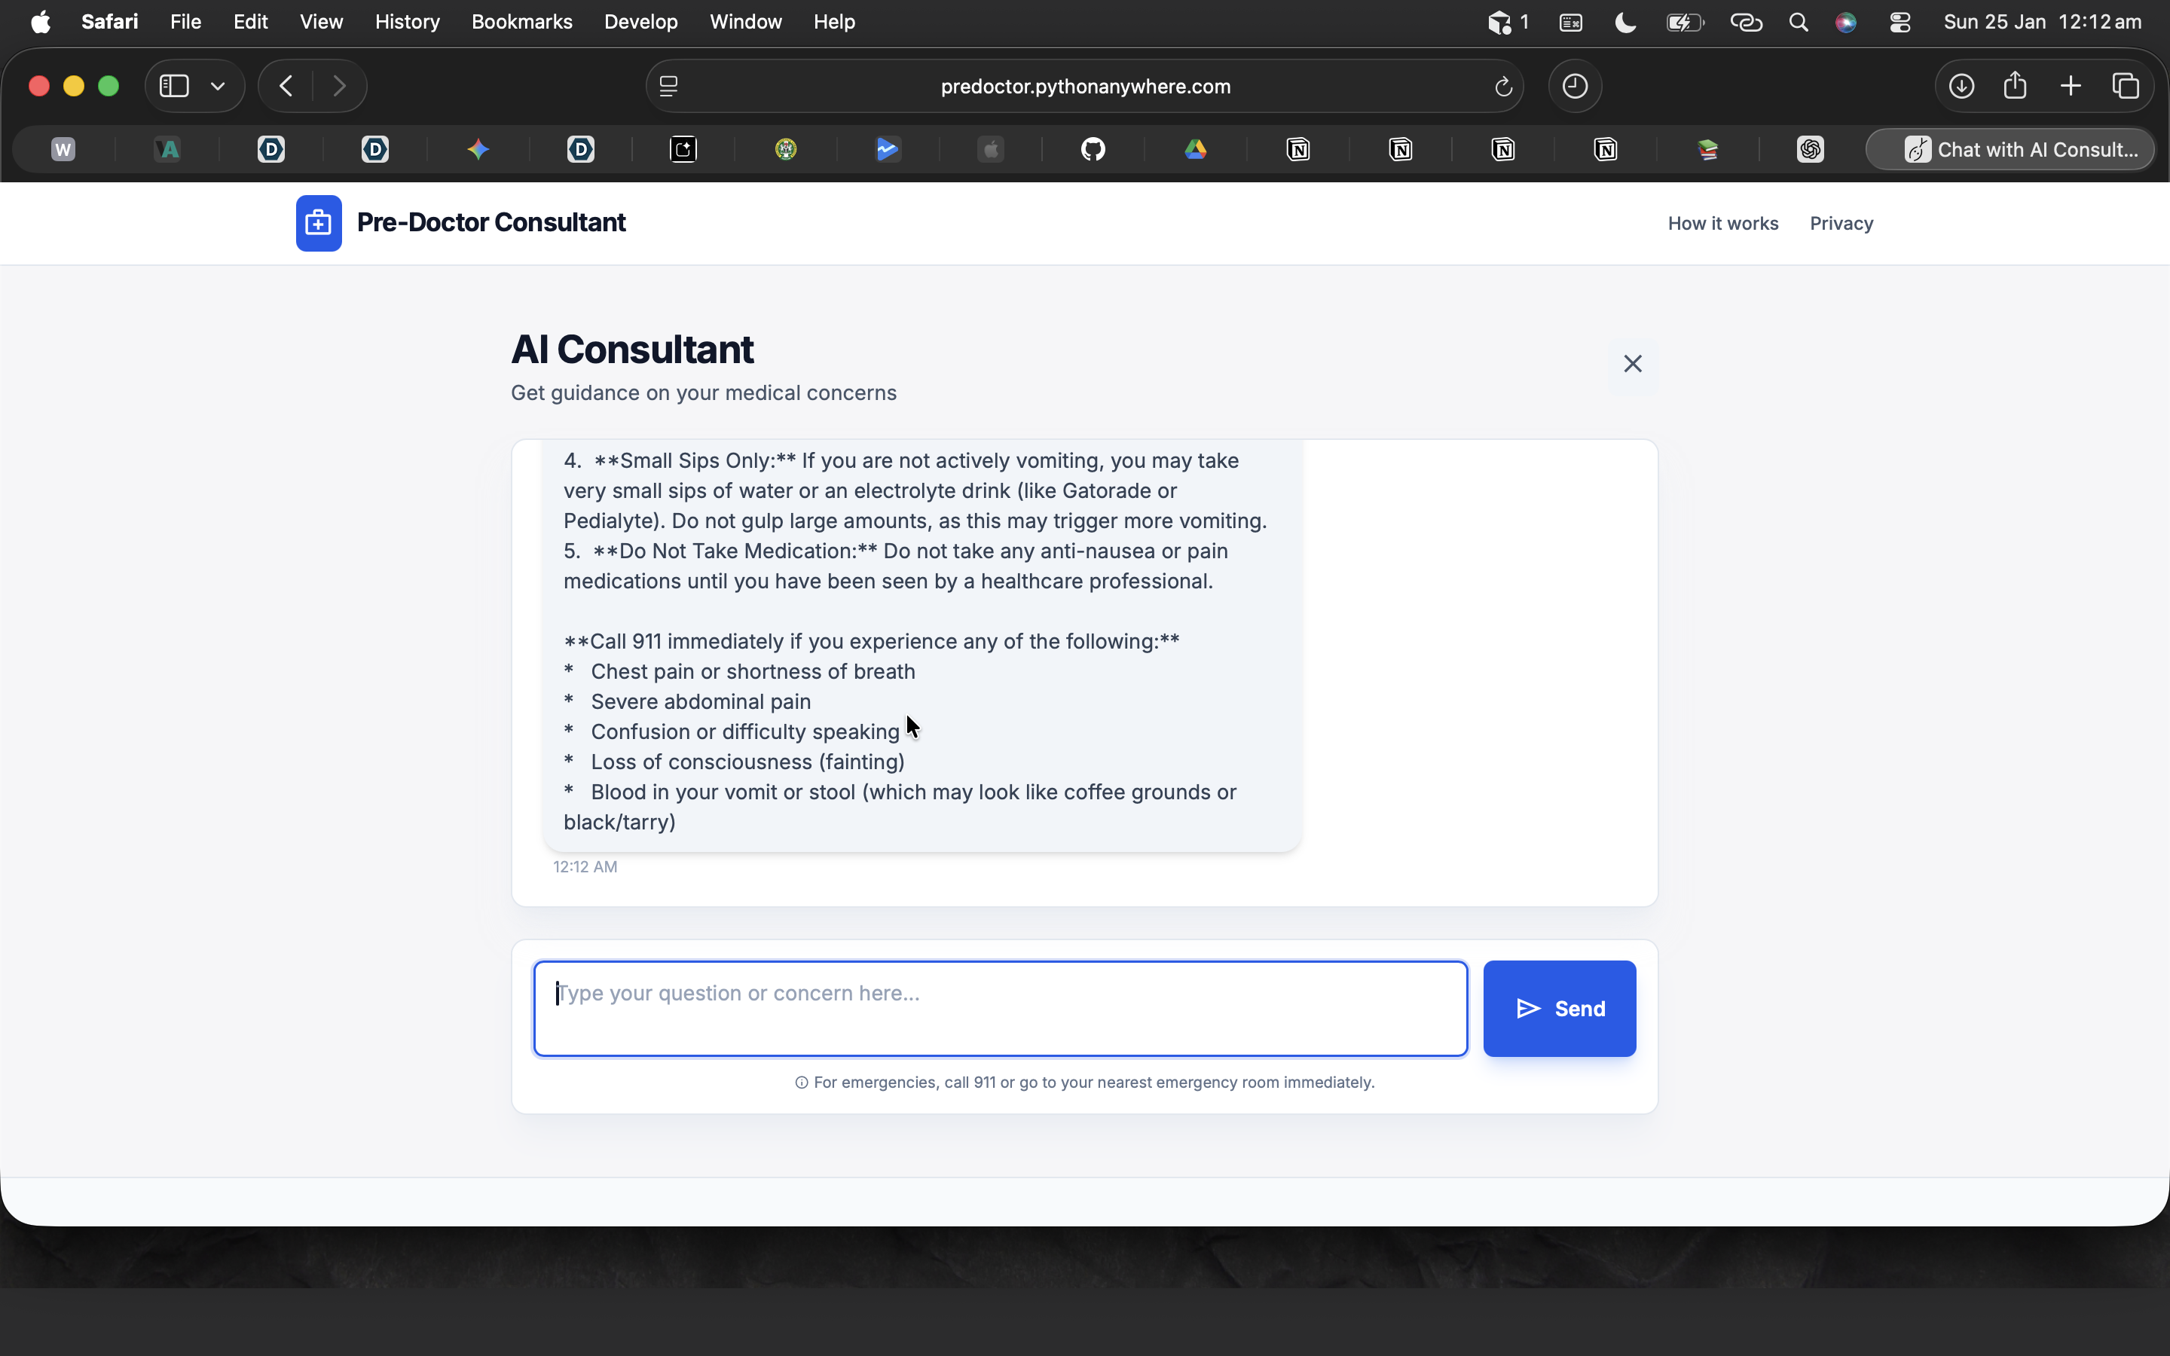Open the How it works link

coord(1722,223)
